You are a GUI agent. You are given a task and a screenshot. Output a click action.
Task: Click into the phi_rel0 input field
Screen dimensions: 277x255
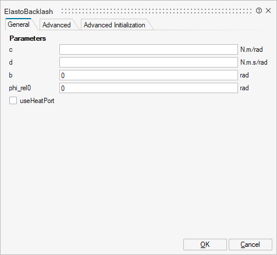(148, 88)
